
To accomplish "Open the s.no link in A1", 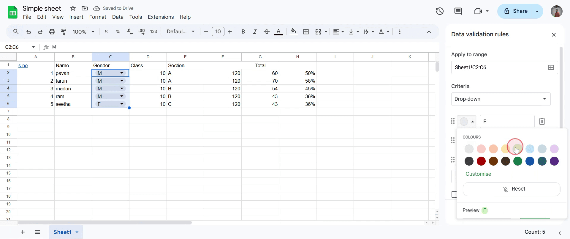I will pos(23,65).
